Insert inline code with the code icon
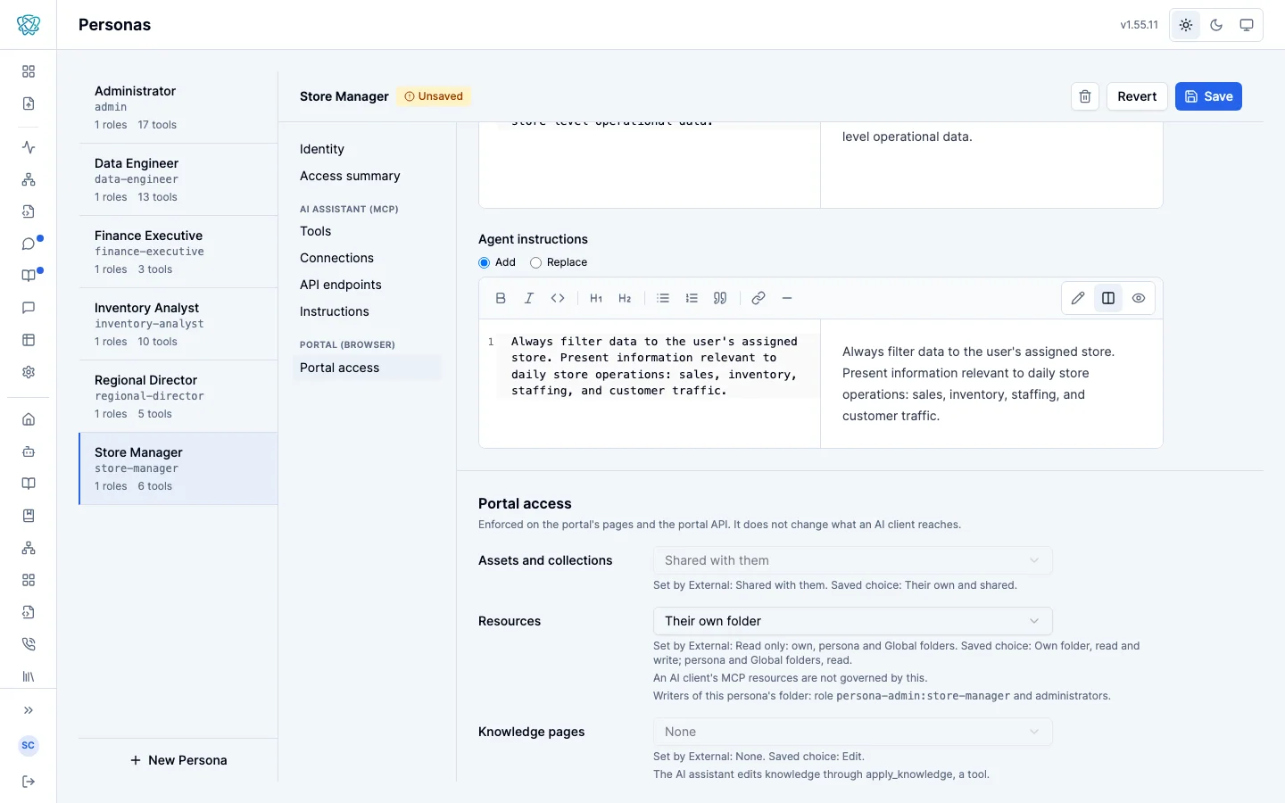The width and height of the screenshot is (1285, 803). [558, 298]
